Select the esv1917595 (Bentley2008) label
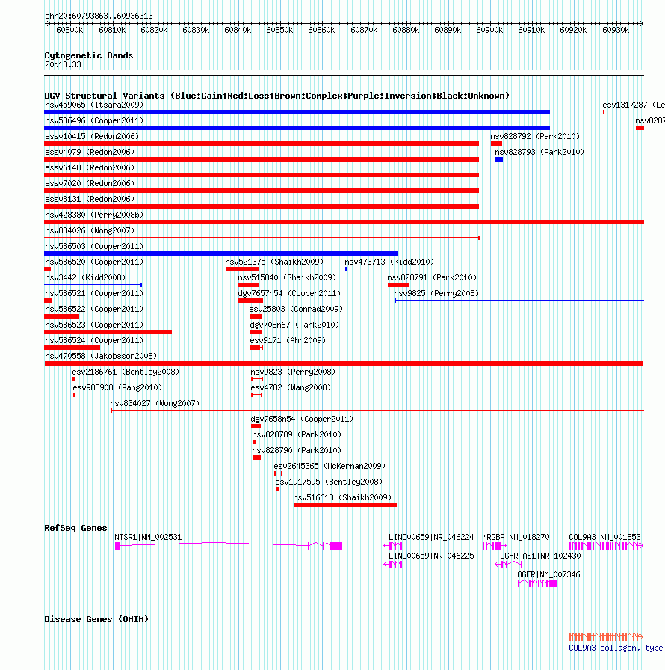 329,482
